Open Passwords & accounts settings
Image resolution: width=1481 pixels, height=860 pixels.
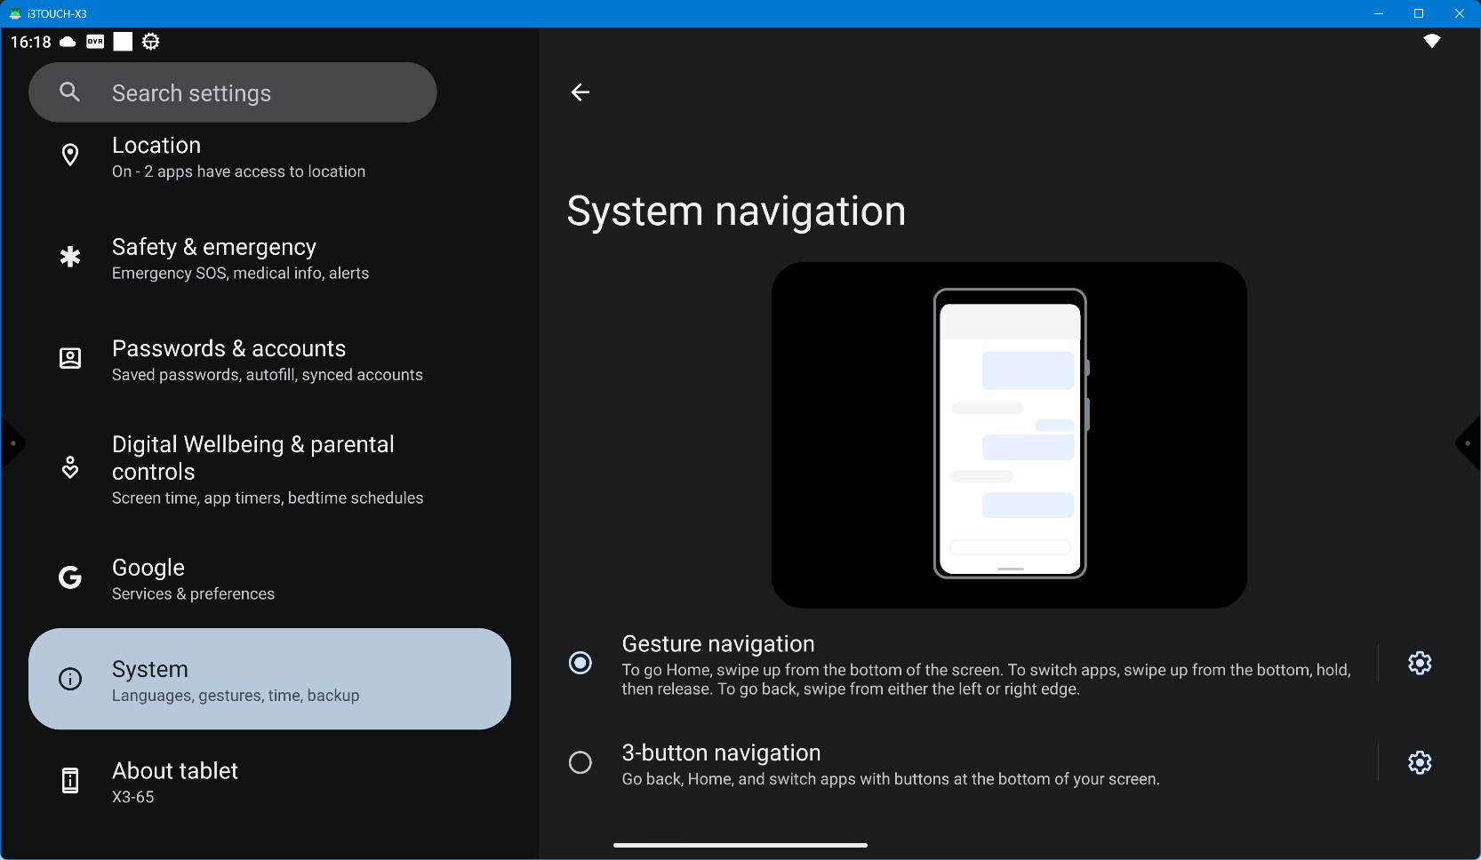pyautogui.click(x=267, y=360)
